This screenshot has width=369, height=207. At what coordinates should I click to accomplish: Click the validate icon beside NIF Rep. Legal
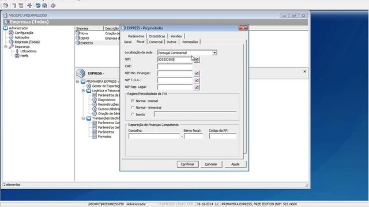coord(197,87)
